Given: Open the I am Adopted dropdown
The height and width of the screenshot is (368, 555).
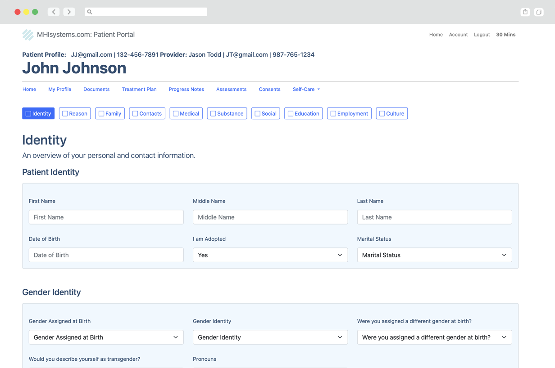Looking at the screenshot, I should (270, 255).
